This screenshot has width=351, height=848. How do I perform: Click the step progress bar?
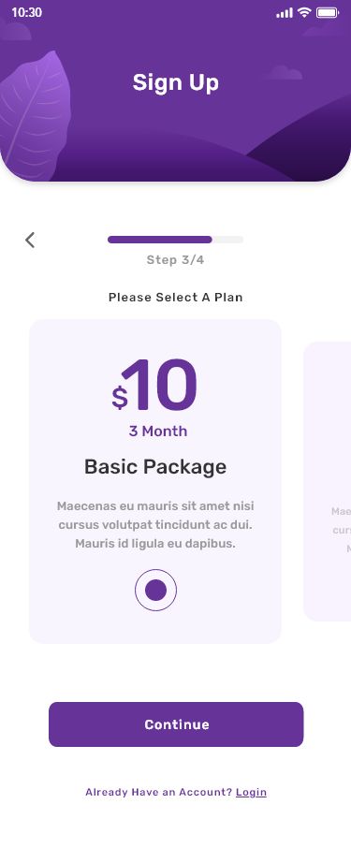175,240
